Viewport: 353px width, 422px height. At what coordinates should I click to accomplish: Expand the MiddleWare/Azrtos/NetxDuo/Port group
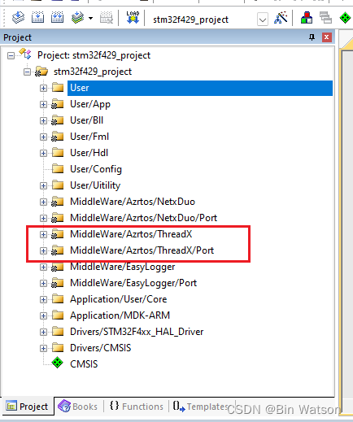tap(43, 218)
